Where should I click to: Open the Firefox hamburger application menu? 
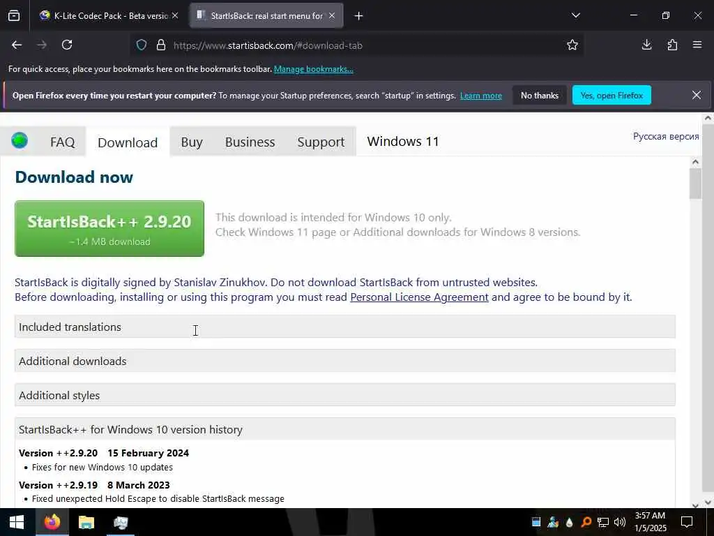pyautogui.click(x=697, y=45)
